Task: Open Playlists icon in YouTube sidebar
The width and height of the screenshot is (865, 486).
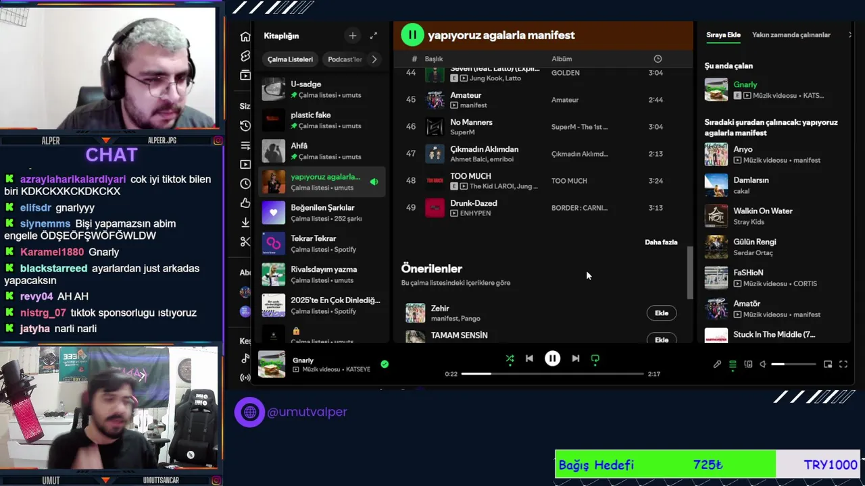Action: click(x=245, y=145)
